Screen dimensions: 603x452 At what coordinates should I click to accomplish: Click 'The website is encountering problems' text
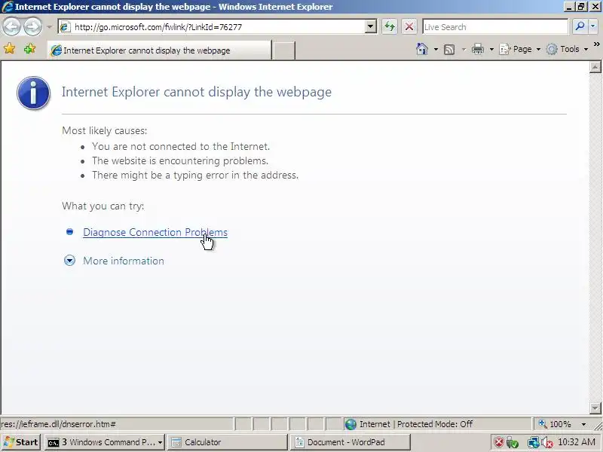point(180,160)
